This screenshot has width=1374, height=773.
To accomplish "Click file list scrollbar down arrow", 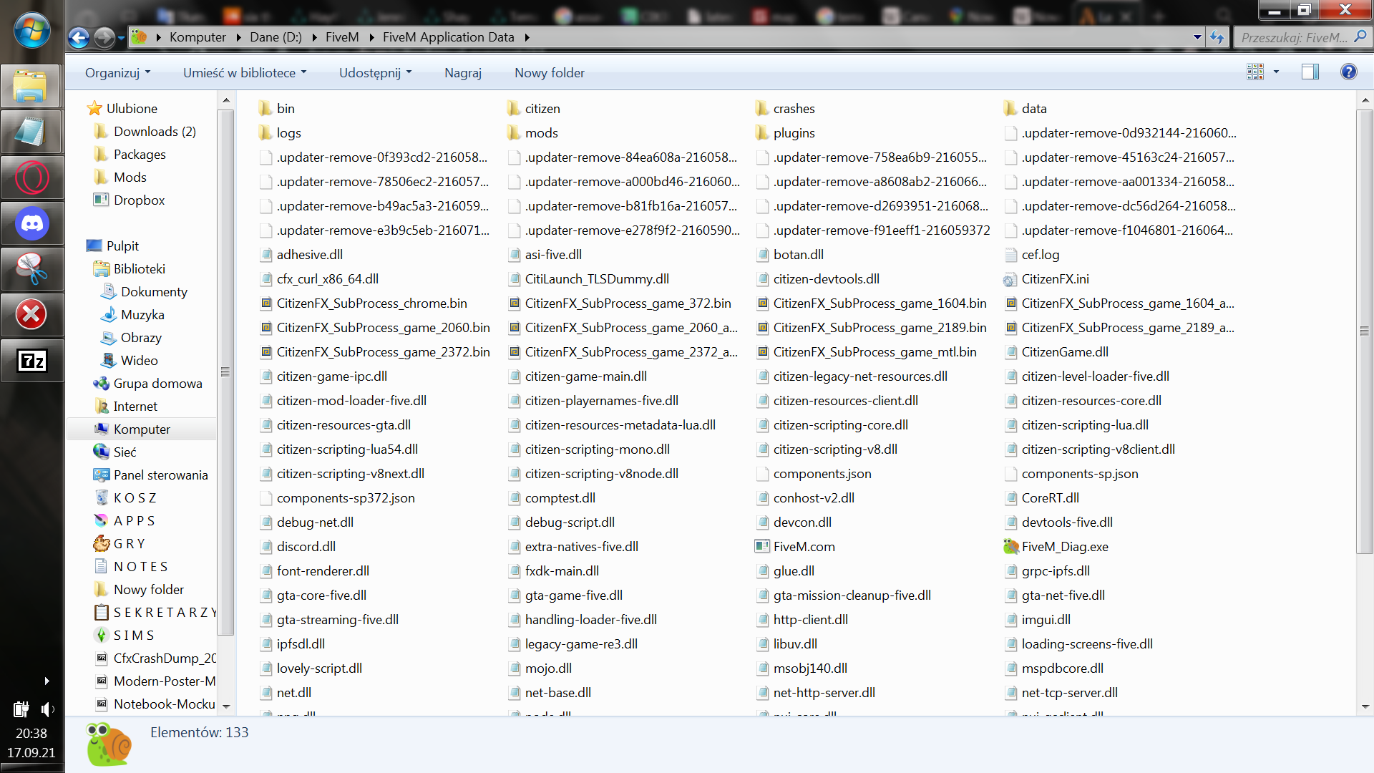I will click(x=1365, y=706).
